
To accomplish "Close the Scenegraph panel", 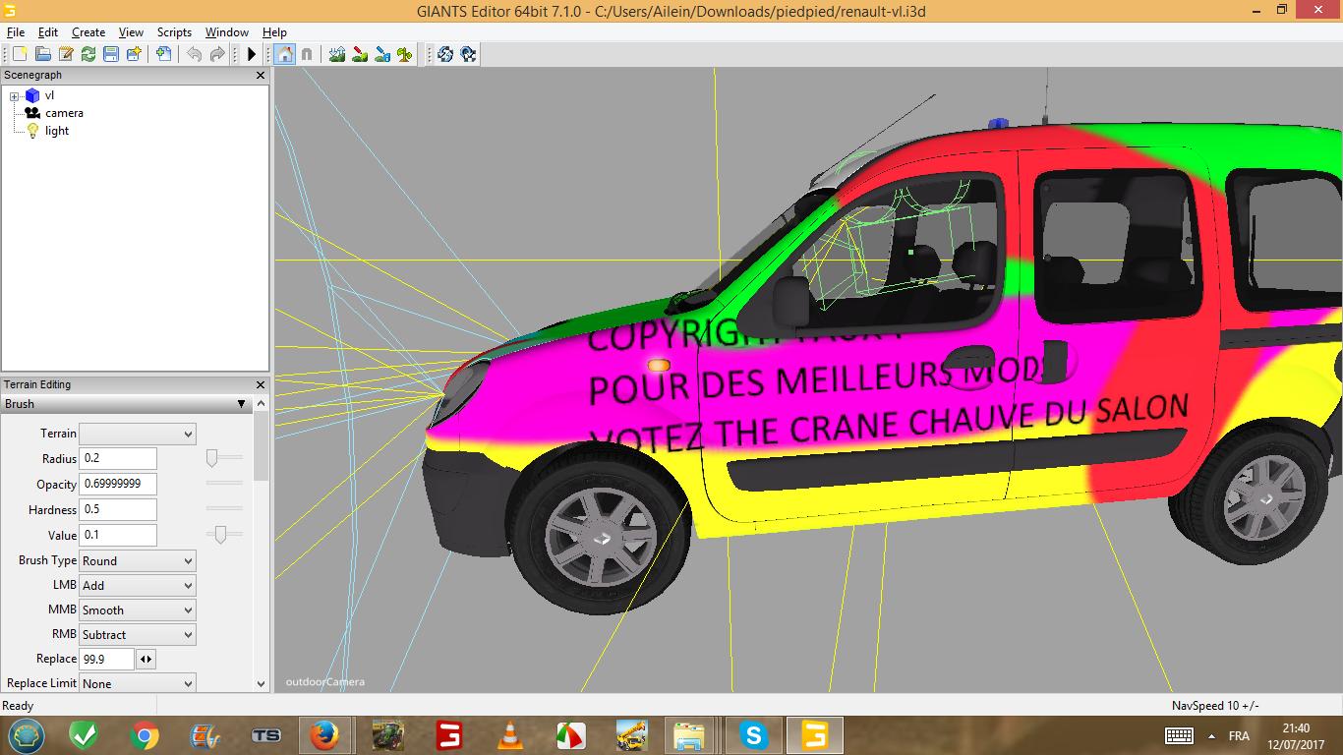I will click(261, 76).
